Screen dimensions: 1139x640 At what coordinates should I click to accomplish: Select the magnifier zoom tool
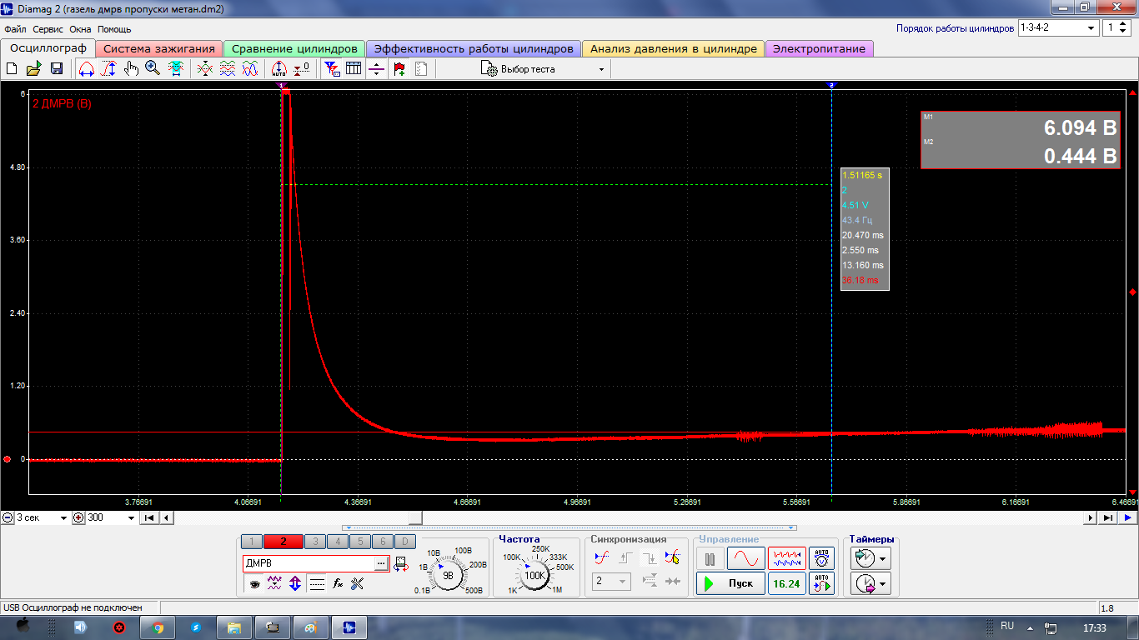[x=153, y=69]
